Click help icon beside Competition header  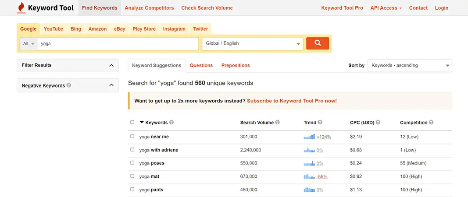431,123
